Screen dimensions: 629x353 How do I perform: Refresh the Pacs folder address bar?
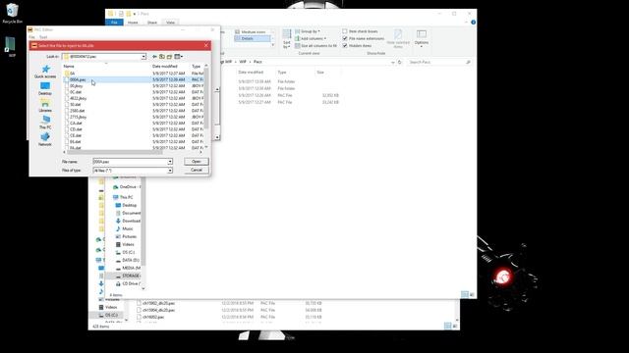click(x=400, y=63)
